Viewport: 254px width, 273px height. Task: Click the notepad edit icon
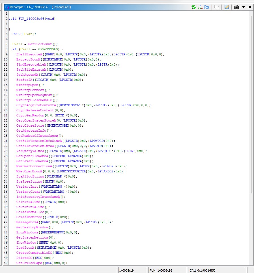click(x=227, y=7)
